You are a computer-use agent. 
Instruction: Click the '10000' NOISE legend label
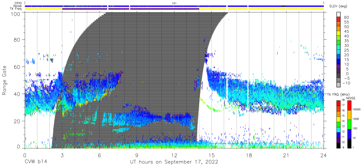[x=357, y=110]
